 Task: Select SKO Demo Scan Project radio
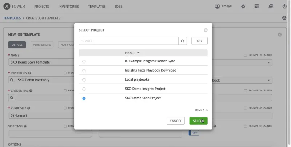pos(84,98)
